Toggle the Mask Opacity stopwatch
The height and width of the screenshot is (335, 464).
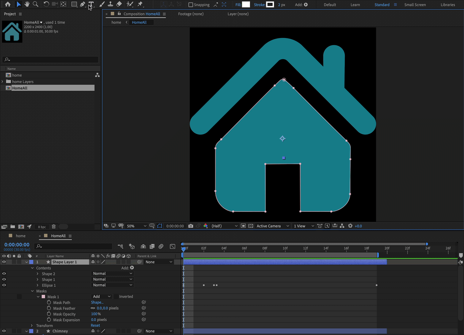pyautogui.click(x=49, y=314)
